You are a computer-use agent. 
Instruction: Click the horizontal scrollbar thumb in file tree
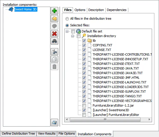(105, 119)
